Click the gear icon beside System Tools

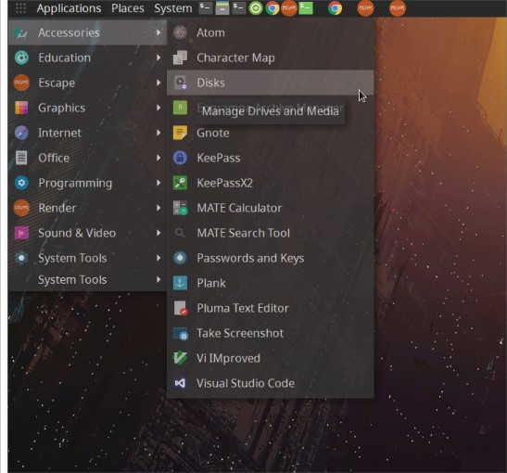[x=21, y=258]
